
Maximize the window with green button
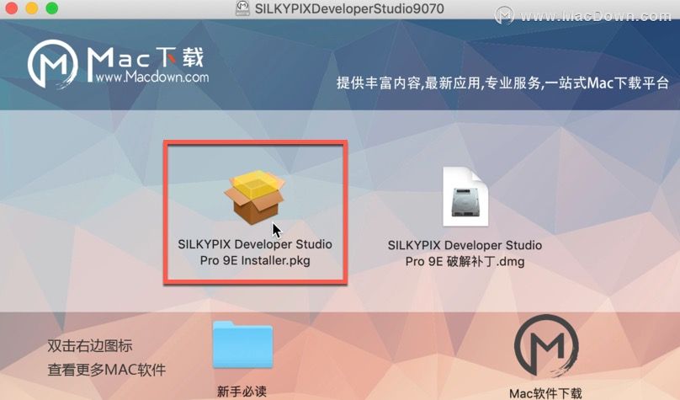coord(52,8)
